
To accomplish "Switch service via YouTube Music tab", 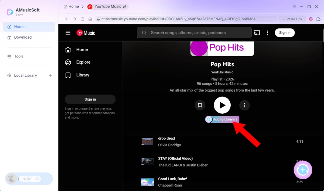I will click(108, 6).
